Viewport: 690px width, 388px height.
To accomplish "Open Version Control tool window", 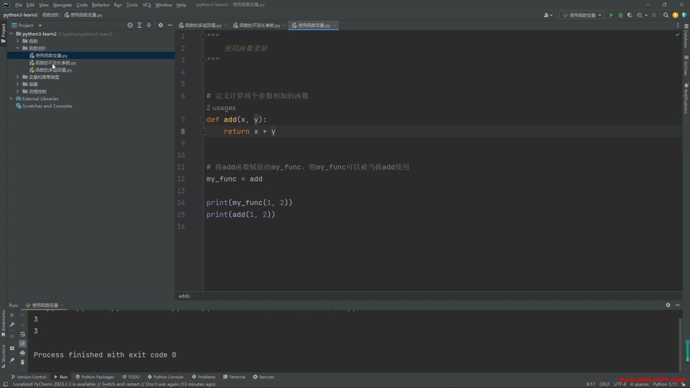I will pos(29,377).
